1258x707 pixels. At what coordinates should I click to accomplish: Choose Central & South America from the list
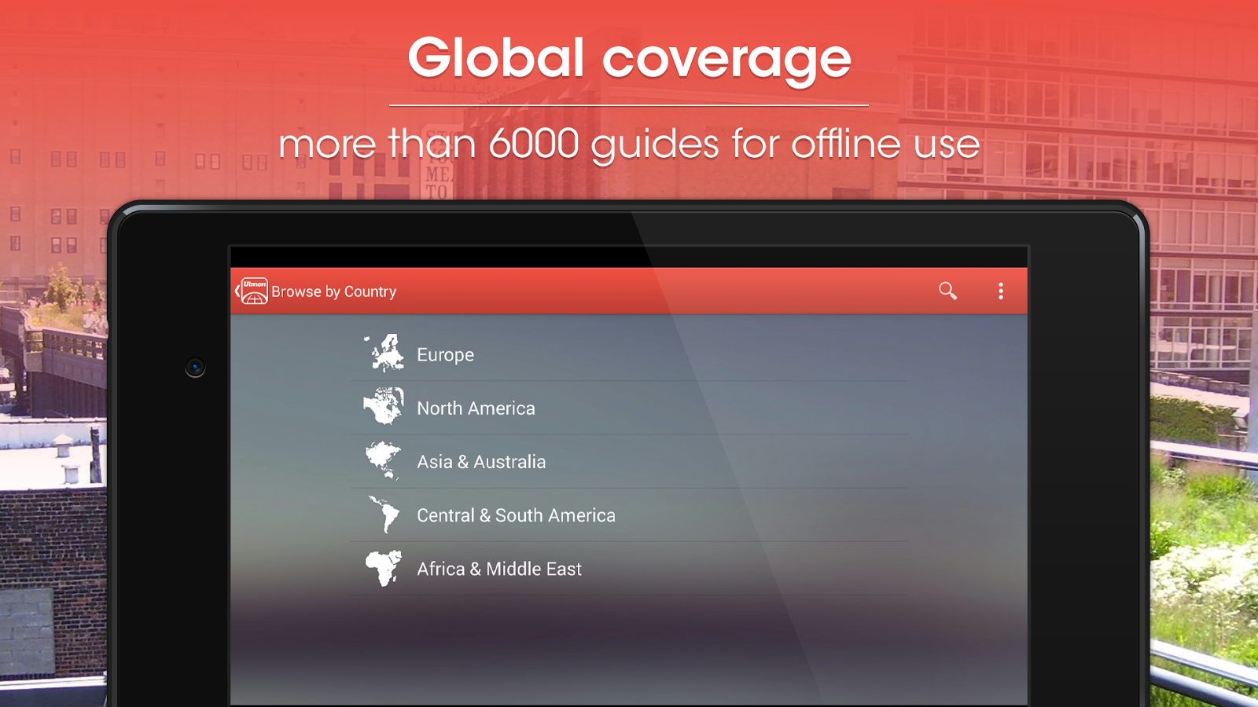[x=629, y=515]
